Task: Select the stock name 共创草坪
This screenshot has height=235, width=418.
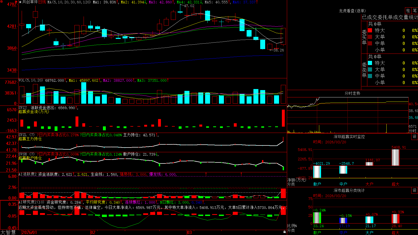Action: point(30,2)
